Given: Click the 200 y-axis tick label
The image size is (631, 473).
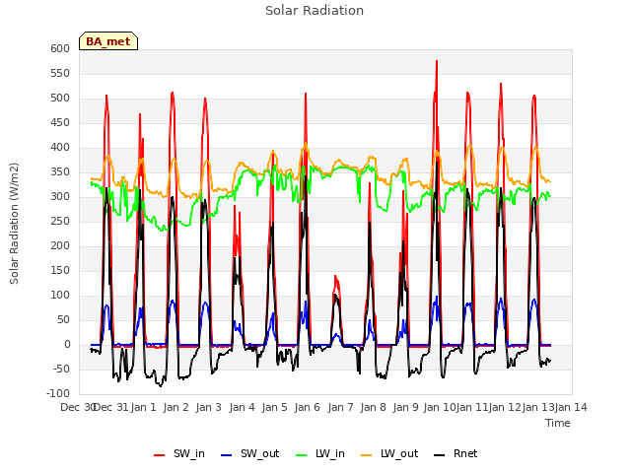Looking at the screenshot, I should click(60, 245).
